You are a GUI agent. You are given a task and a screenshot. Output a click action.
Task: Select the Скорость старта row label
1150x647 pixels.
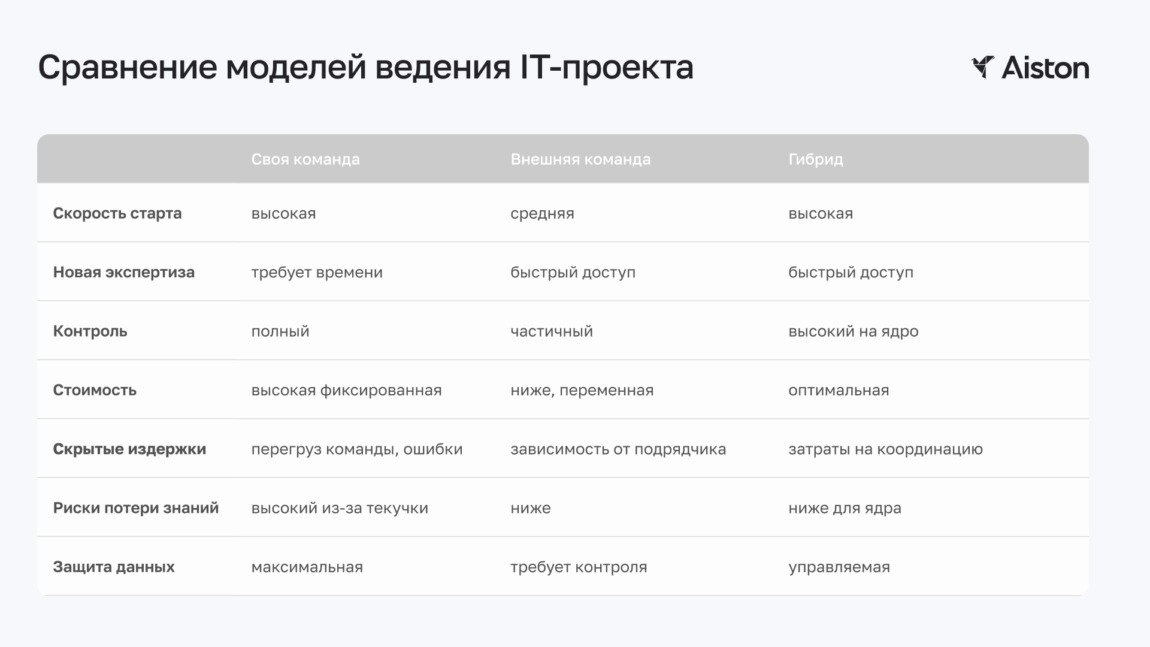tap(117, 213)
